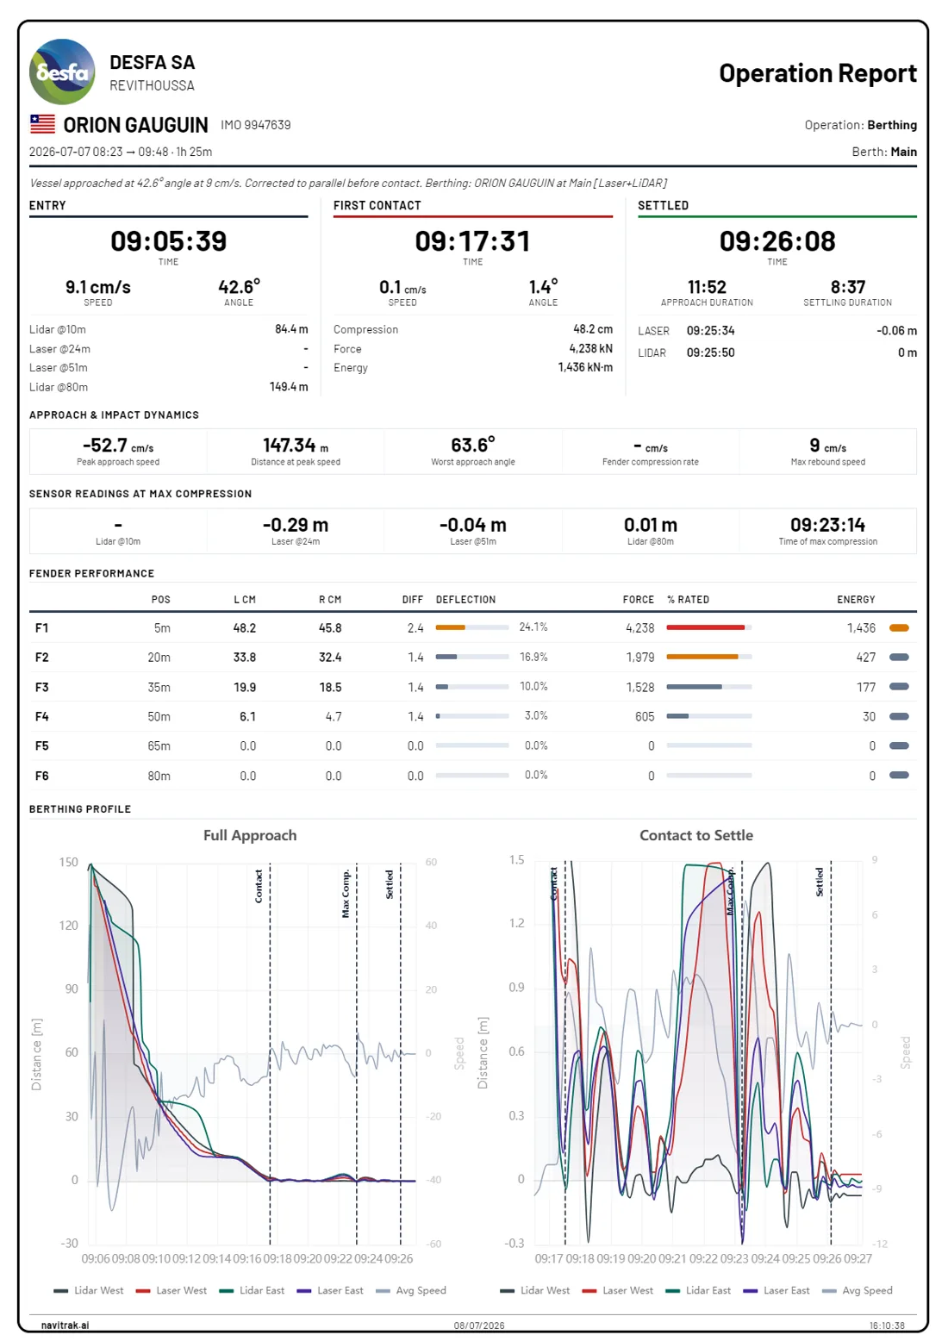
Task: Click the Force 4,238 kN value
Action: point(590,348)
